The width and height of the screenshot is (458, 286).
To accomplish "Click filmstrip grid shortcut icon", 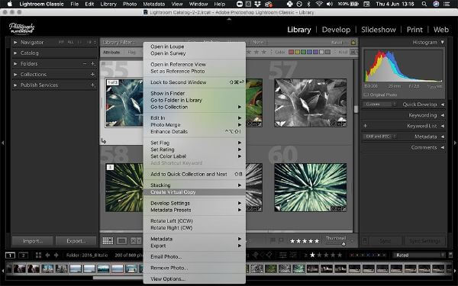I will (38, 255).
